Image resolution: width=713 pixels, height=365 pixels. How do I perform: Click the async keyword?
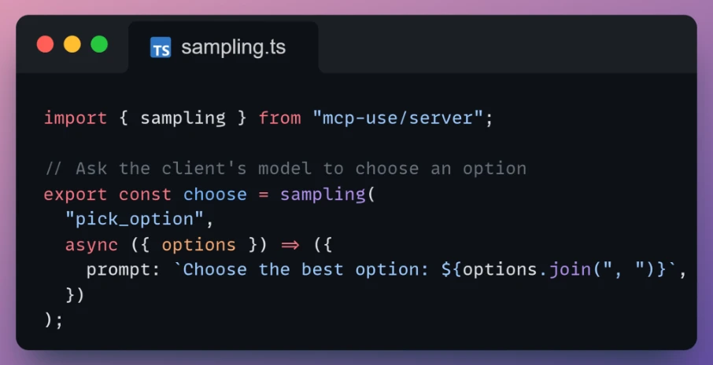pos(91,246)
